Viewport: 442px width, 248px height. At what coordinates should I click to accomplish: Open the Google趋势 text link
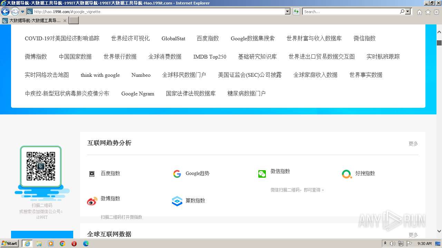[198, 174]
